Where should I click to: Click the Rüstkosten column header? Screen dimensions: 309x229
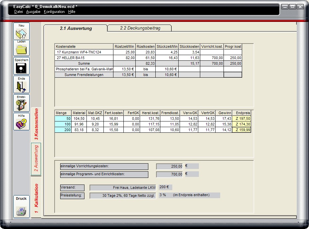(146, 46)
